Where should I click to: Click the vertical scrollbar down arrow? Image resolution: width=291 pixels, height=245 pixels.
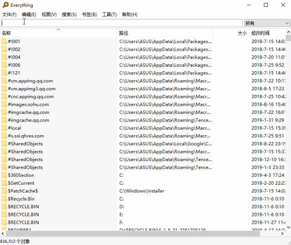[288, 227]
